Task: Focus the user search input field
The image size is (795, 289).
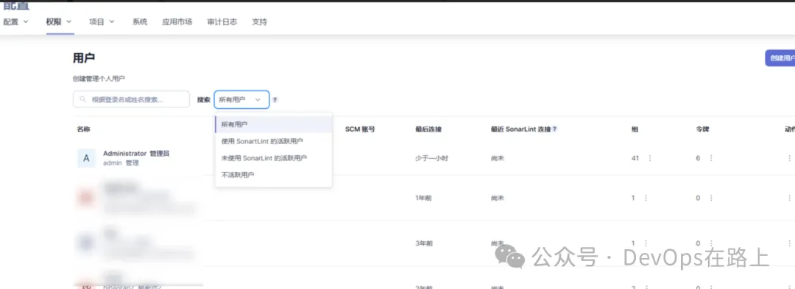Action: [131, 100]
